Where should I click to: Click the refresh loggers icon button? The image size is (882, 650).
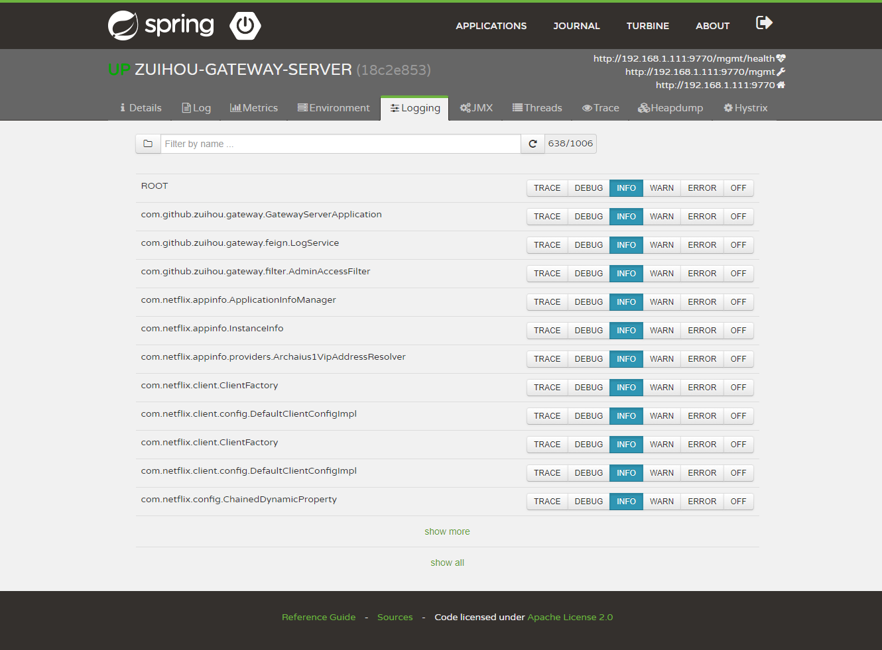(x=533, y=144)
